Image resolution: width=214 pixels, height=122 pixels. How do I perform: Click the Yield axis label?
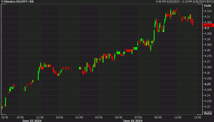(x=208, y=6)
